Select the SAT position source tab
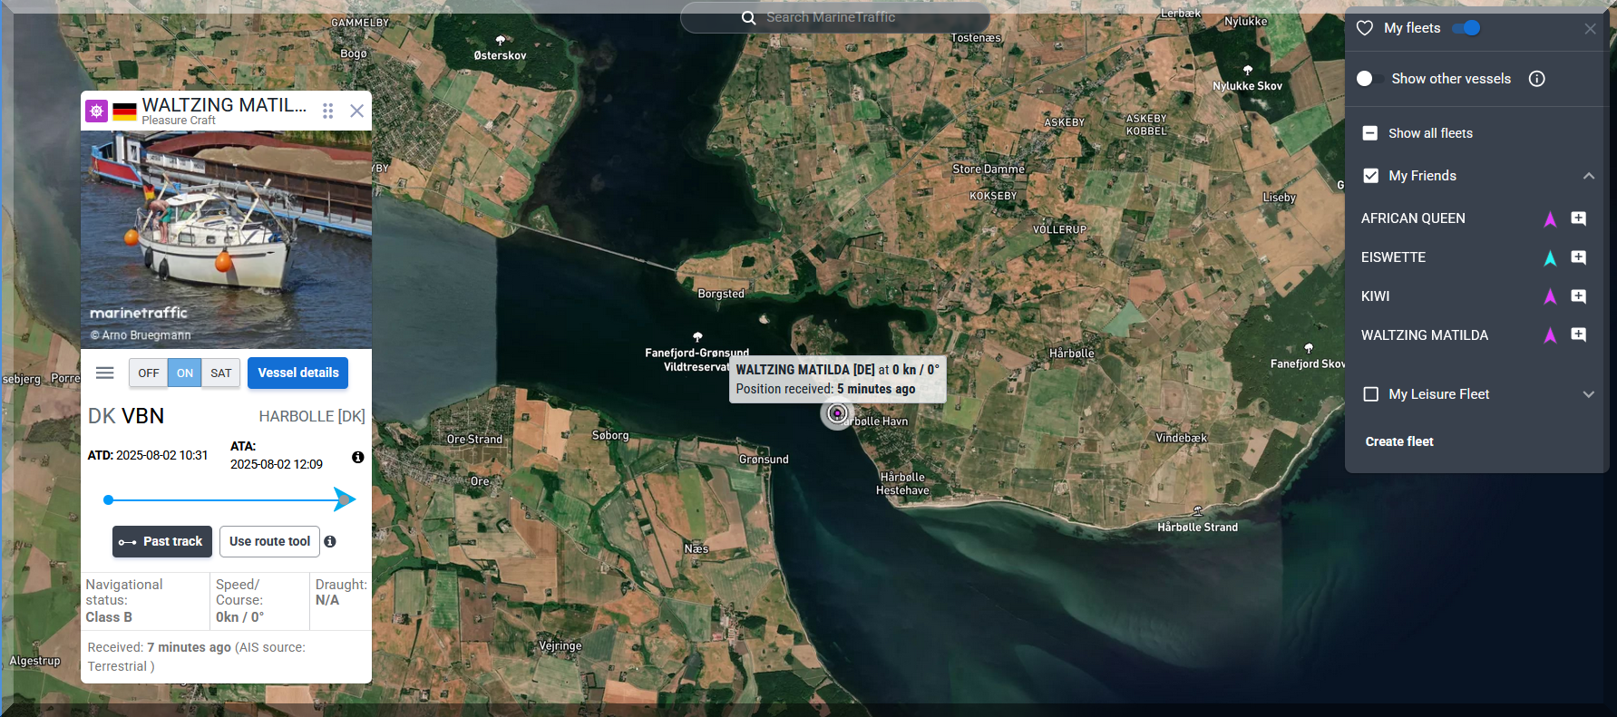Viewport: 1617px width, 717px height. coord(221,373)
